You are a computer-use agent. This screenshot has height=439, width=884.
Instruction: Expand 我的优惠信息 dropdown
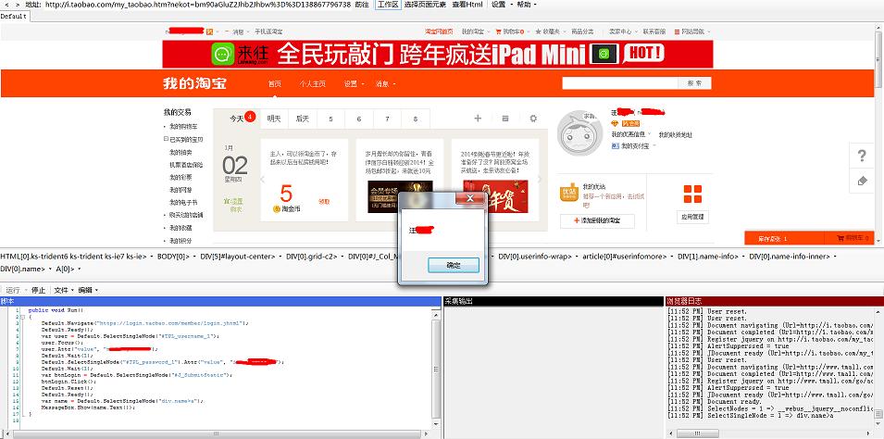(x=631, y=134)
